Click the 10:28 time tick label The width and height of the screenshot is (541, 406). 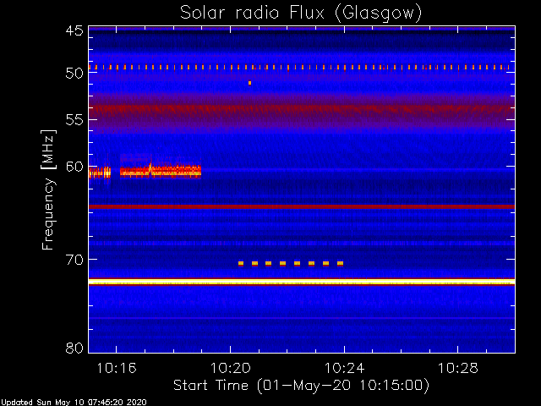tap(458, 369)
